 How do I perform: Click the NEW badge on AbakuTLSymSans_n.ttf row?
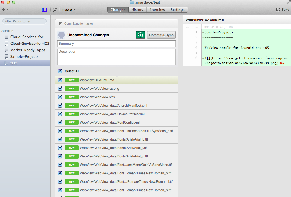click(72, 131)
